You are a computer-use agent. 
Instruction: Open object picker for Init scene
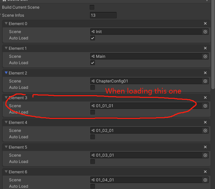click(x=205, y=32)
